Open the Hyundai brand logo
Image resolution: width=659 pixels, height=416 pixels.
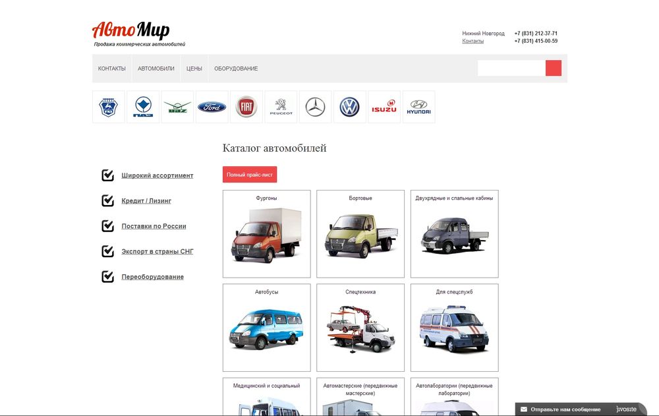[x=418, y=107]
